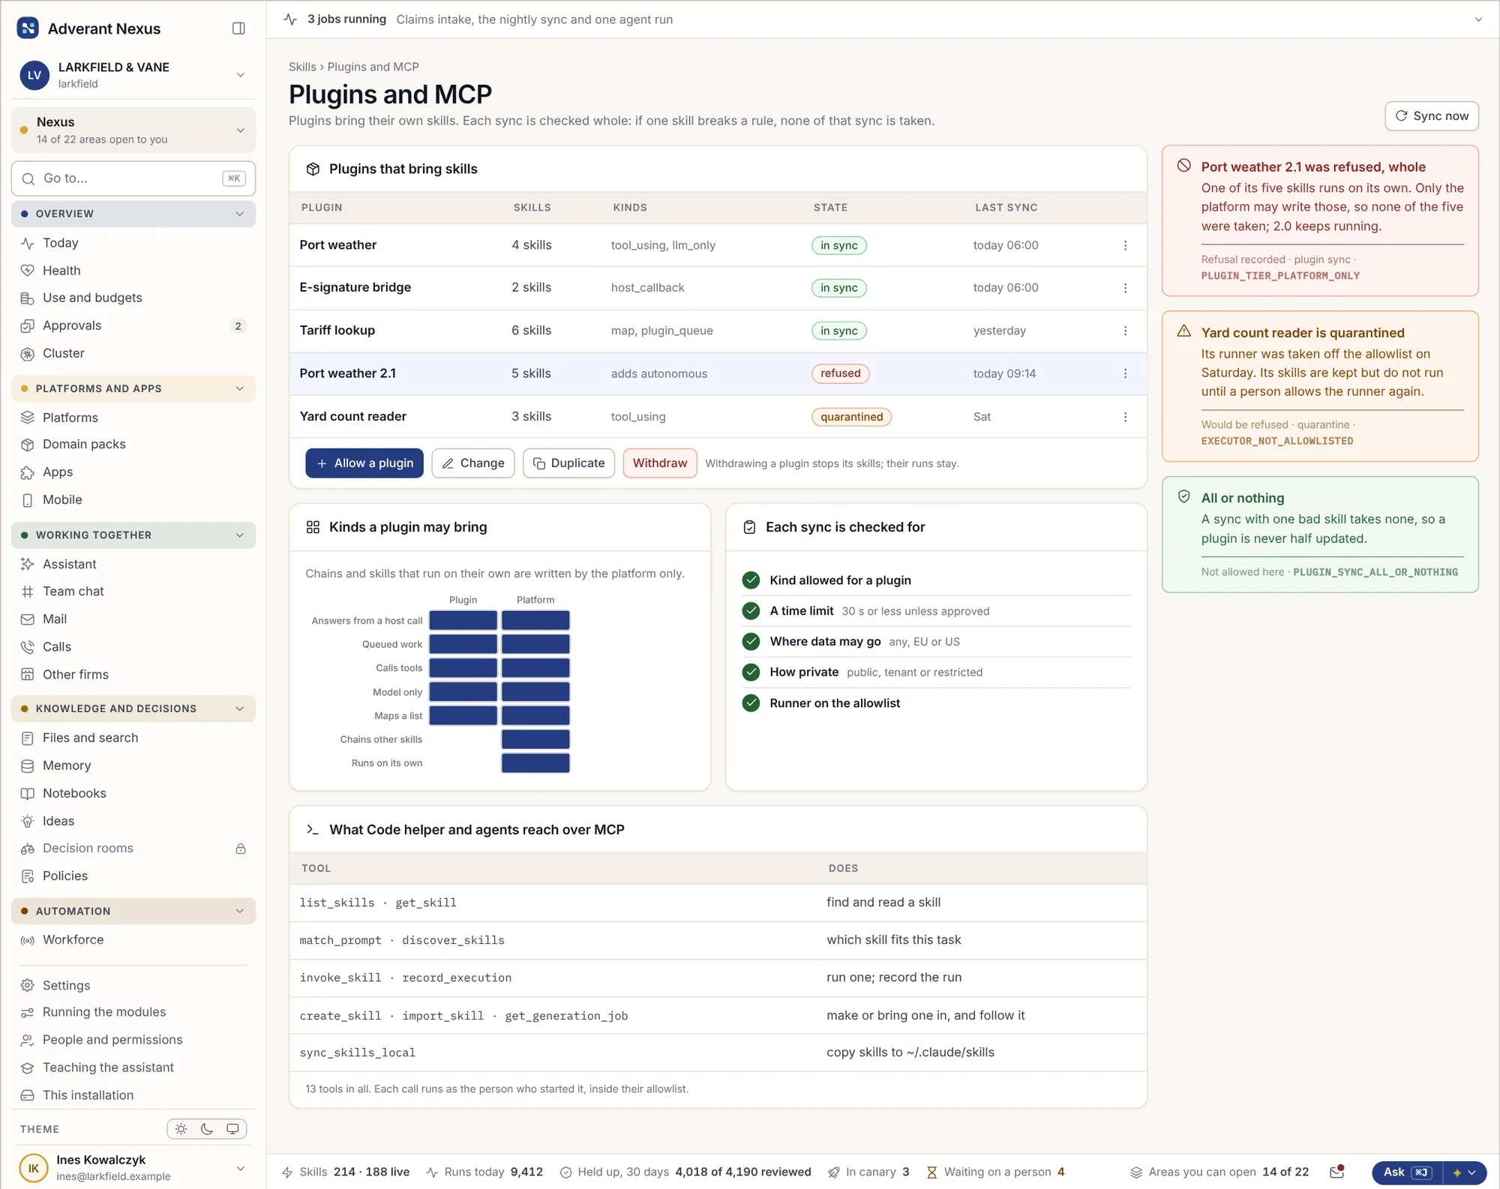
Task: Click Allow a plugin
Action: [364, 463]
